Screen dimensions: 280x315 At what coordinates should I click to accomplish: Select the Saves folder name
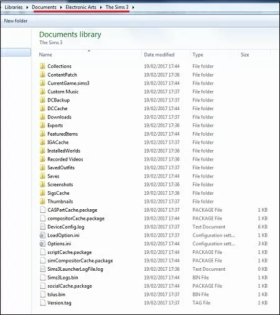coord(54,176)
